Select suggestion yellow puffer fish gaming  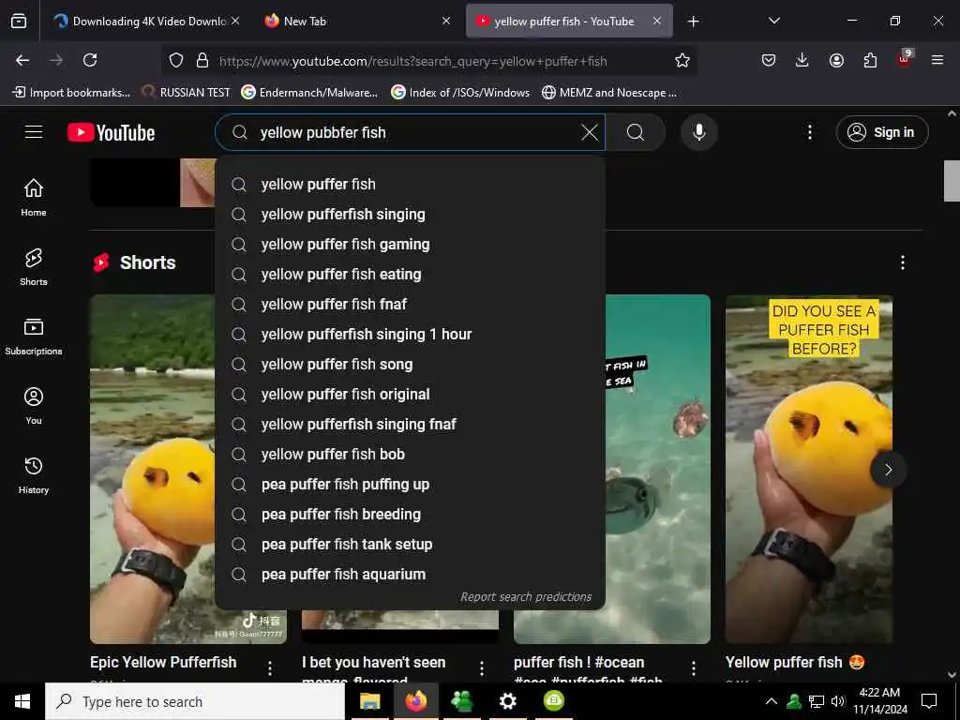click(x=411, y=245)
